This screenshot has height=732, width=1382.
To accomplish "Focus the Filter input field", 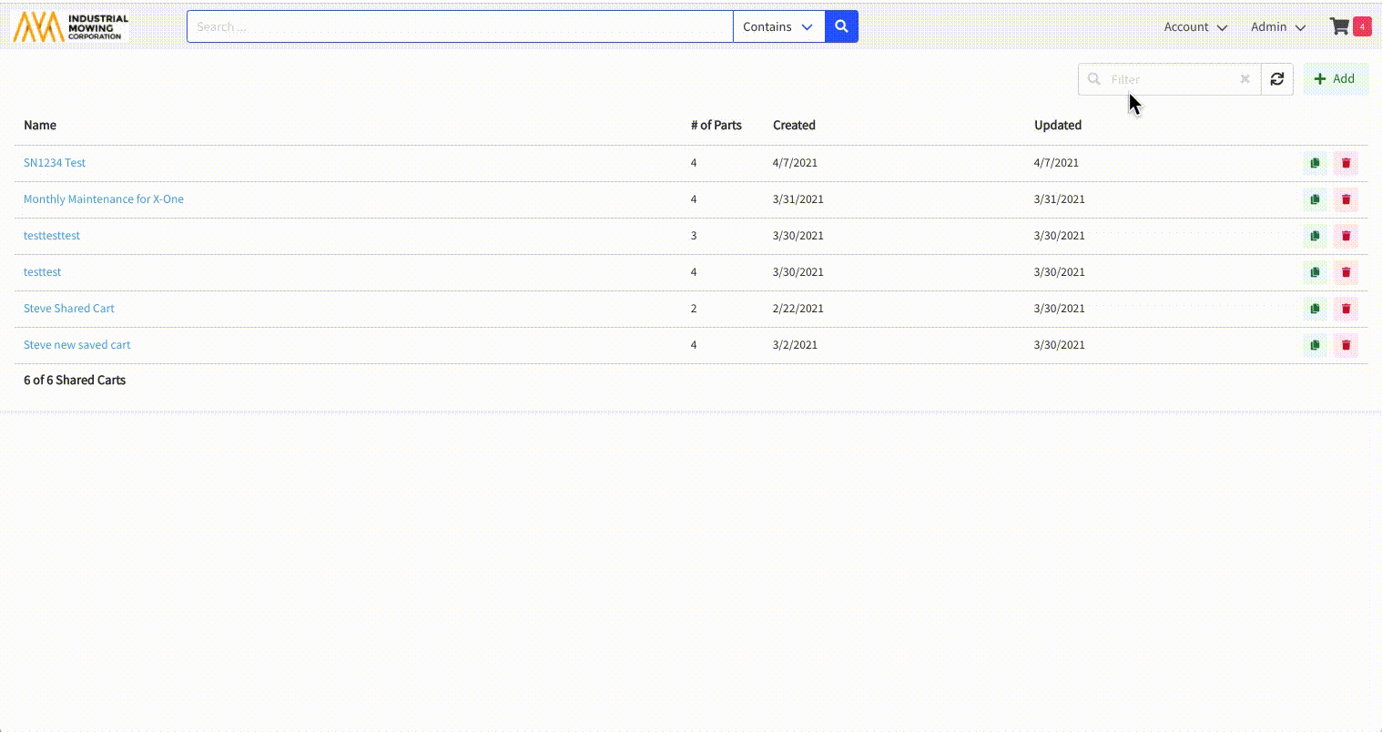I will click(1170, 79).
